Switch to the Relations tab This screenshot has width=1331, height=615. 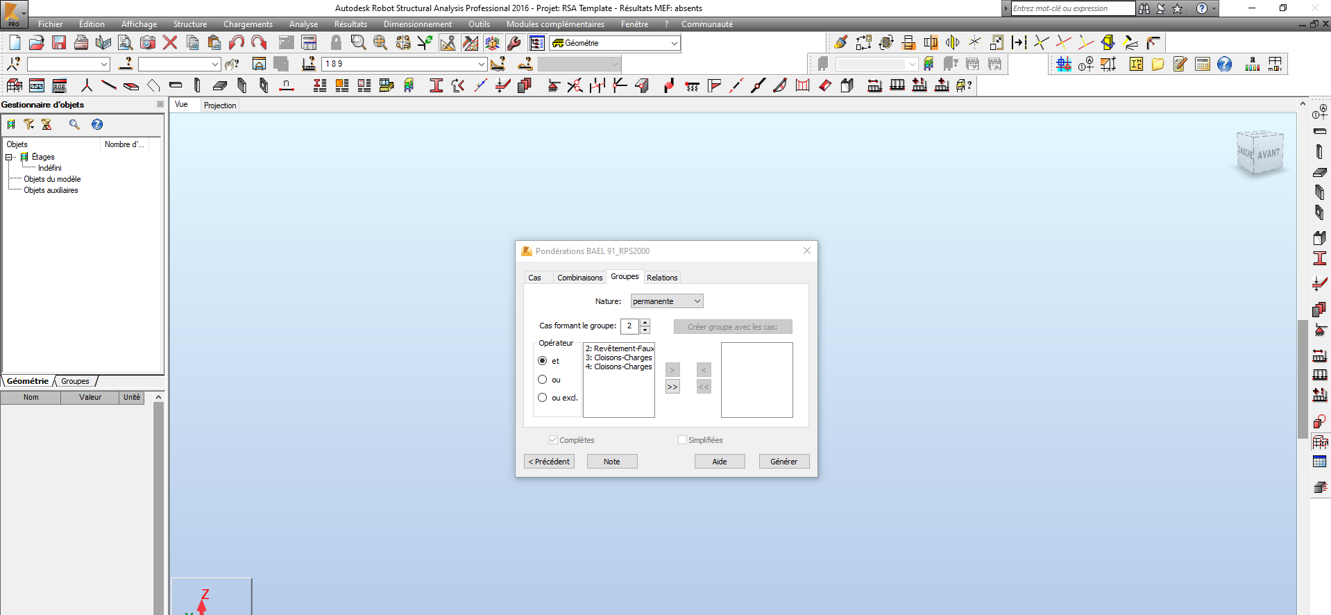point(662,278)
